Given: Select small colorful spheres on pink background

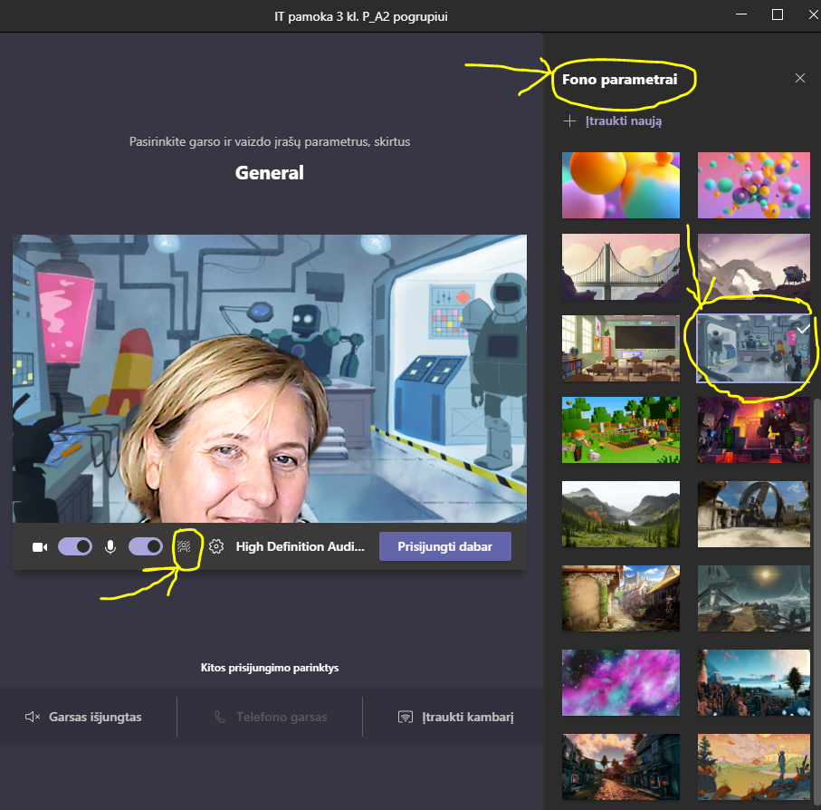Looking at the screenshot, I should 753,185.
